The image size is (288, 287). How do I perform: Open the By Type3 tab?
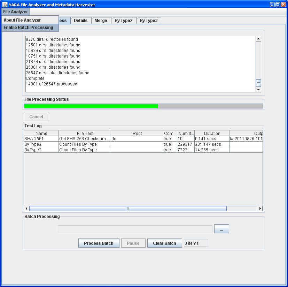click(149, 20)
